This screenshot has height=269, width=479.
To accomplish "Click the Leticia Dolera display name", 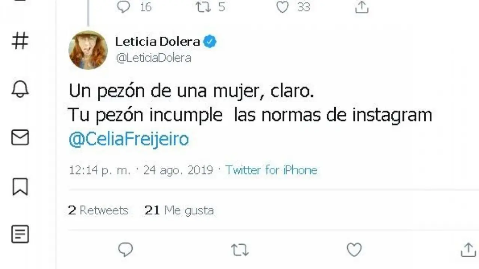I will click(x=157, y=42).
